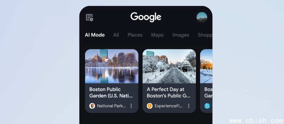Select the AI Mode tab
This screenshot has width=284, height=124.
click(x=95, y=35)
